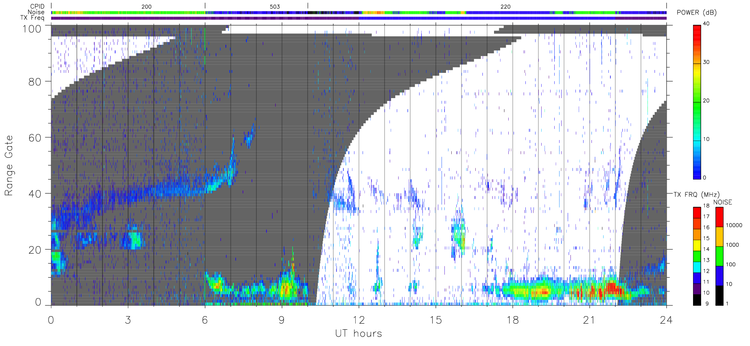Click range gate tick label 40

[35, 194]
